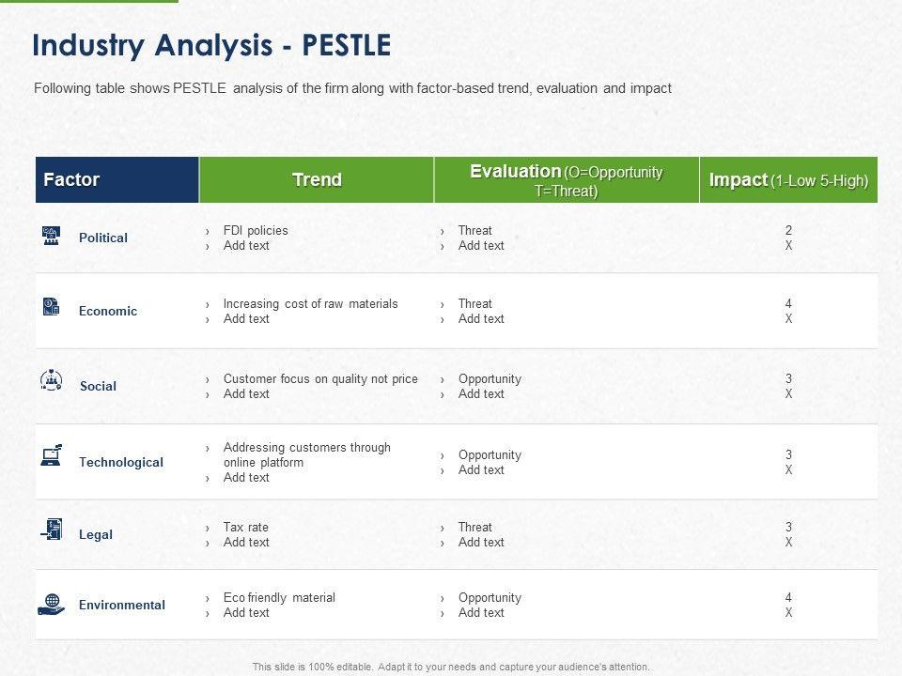Select the Trend column header

tap(317, 179)
